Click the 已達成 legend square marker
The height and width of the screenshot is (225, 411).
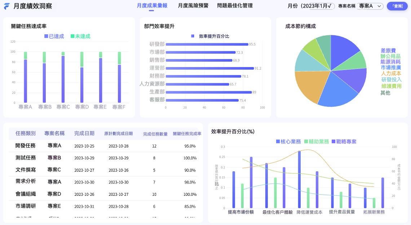point(46,36)
